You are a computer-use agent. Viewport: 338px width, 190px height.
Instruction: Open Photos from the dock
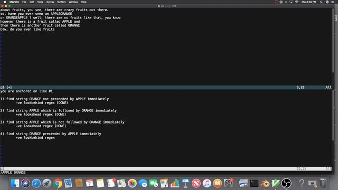coord(132,183)
